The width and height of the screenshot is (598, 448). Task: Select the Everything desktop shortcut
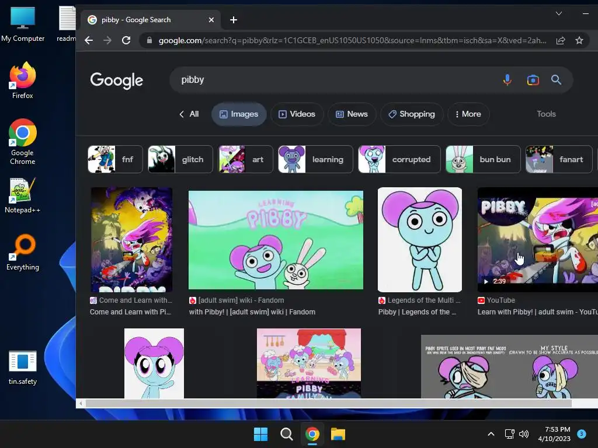pos(23,252)
